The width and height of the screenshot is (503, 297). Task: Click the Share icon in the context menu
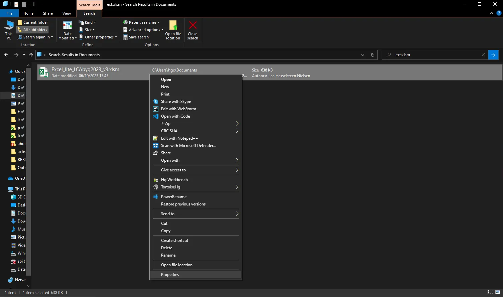[x=155, y=153]
